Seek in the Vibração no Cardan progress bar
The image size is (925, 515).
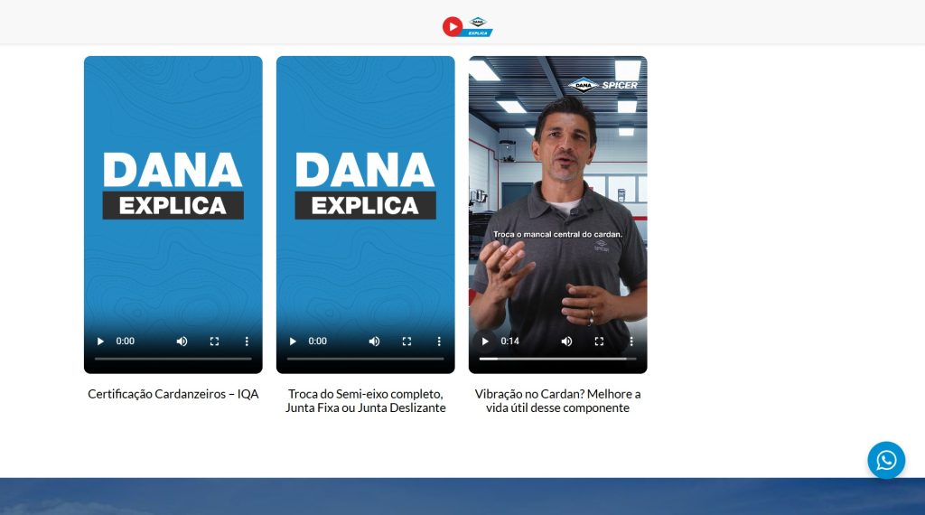[x=558, y=358]
